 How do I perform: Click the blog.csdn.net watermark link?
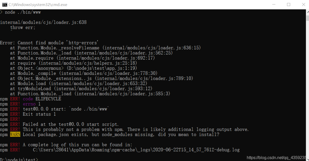click(x=277, y=158)
